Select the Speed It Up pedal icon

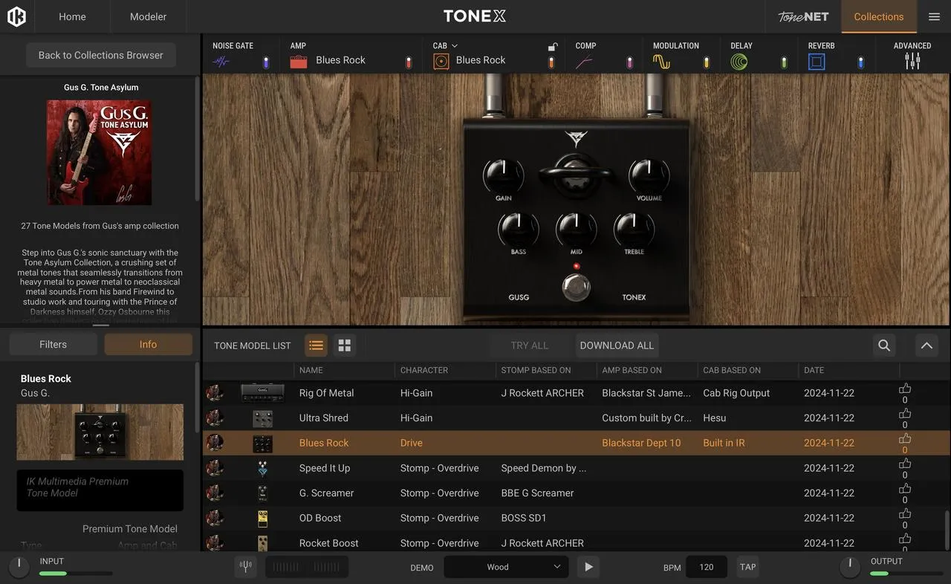pos(262,468)
